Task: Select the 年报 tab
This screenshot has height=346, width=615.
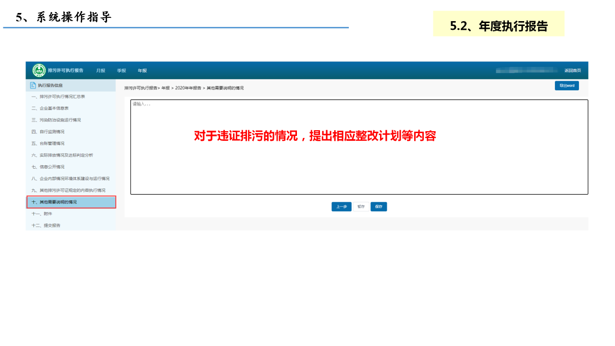Action: pyautogui.click(x=142, y=71)
